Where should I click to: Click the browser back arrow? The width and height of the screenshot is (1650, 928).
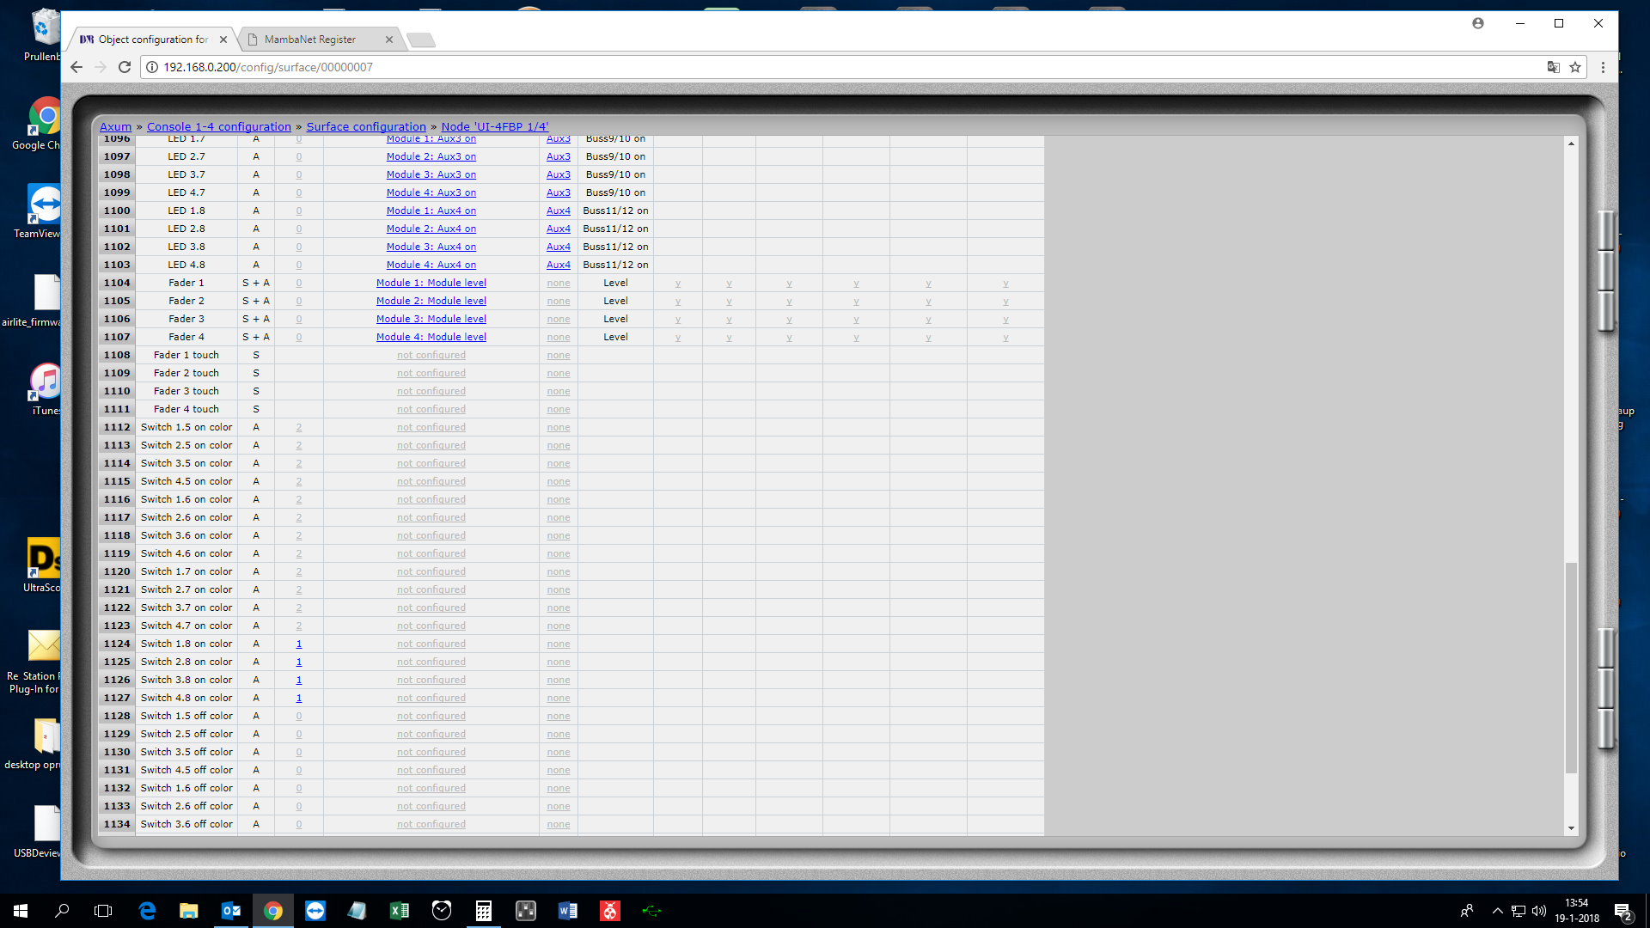[x=76, y=67]
